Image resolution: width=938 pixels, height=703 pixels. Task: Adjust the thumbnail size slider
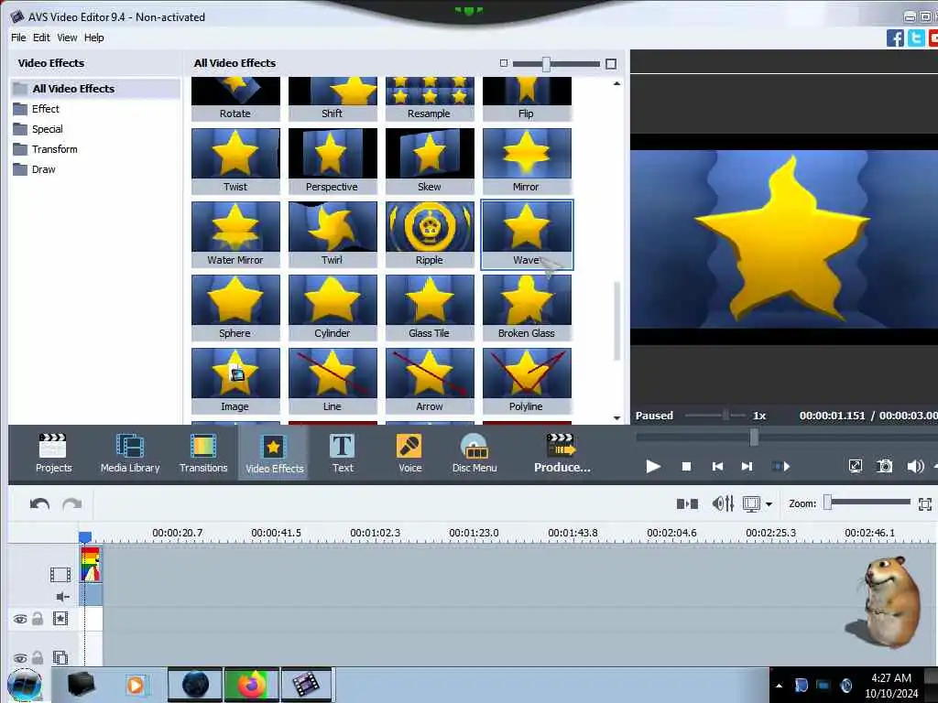[x=546, y=64]
